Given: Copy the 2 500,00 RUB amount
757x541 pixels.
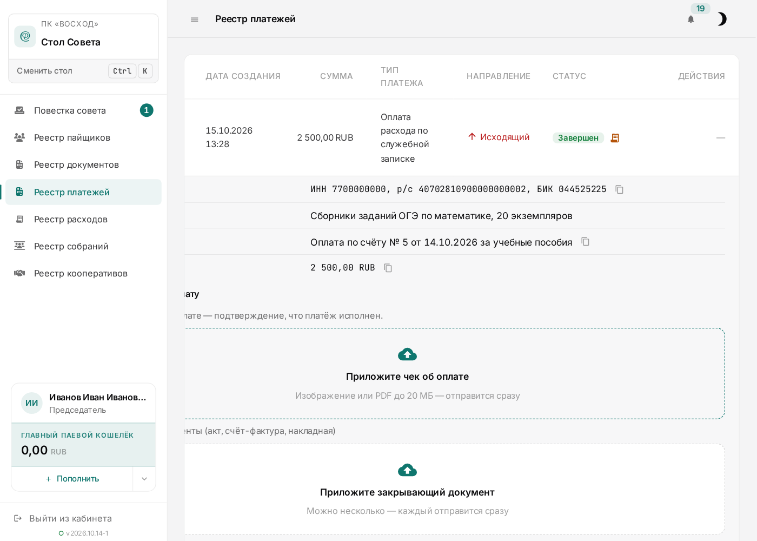Looking at the screenshot, I should pos(388,268).
